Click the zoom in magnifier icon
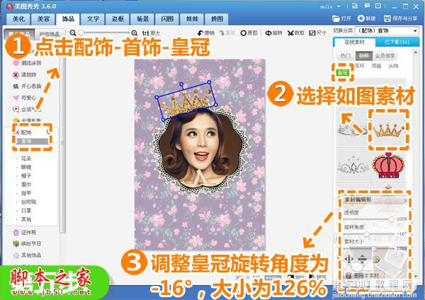425x300 pixels. coord(134,33)
